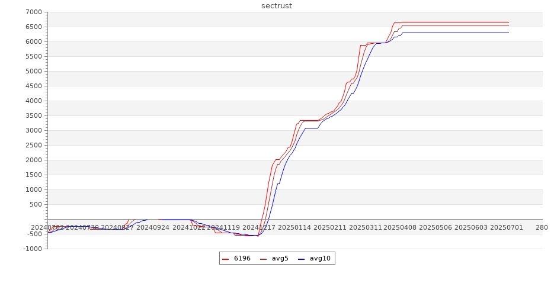
Task: Click the 20240924 x-axis date label
Action: click(x=153, y=227)
